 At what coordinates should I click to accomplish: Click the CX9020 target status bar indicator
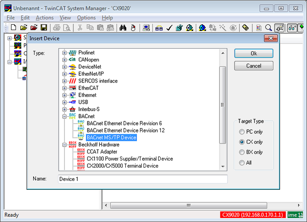[x=253, y=215]
